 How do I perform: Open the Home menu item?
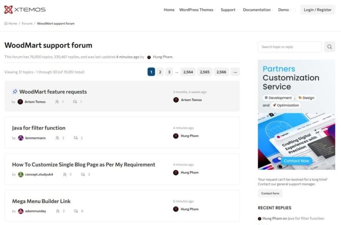pyautogui.click(x=169, y=10)
